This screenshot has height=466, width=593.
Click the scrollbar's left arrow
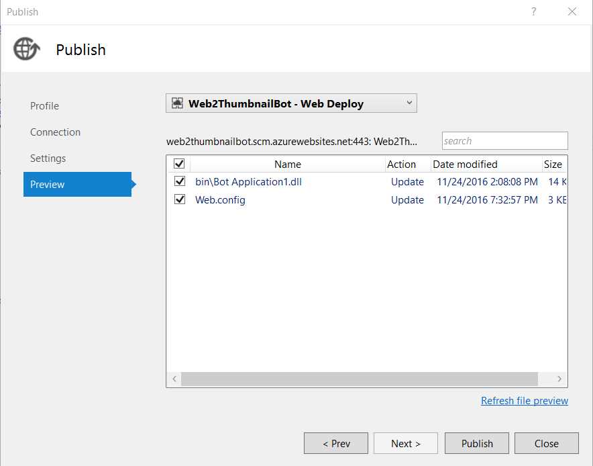click(x=174, y=379)
